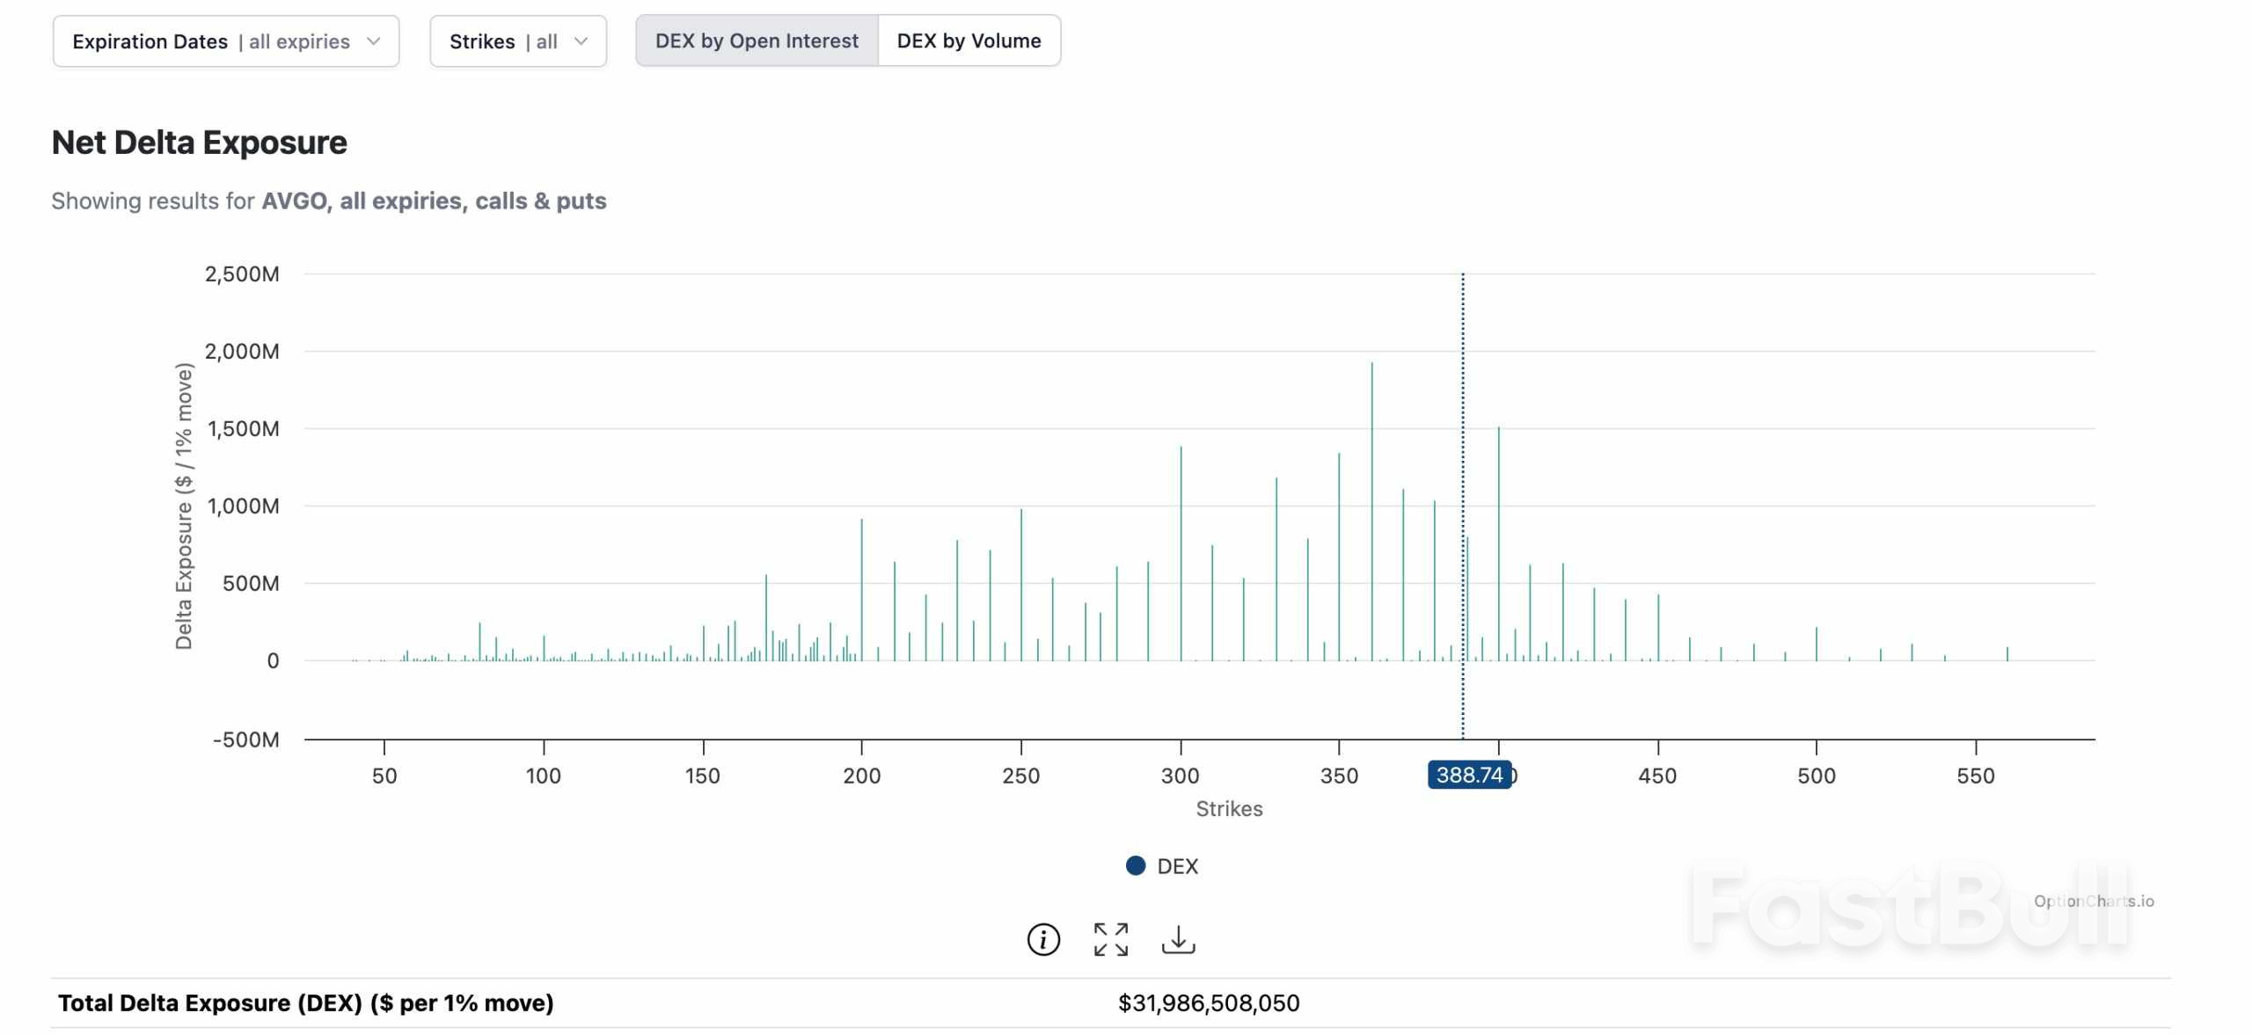Click the Net Delta Exposure heading
This screenshot has width=2252, height=1035.
[x=200, y=142]
